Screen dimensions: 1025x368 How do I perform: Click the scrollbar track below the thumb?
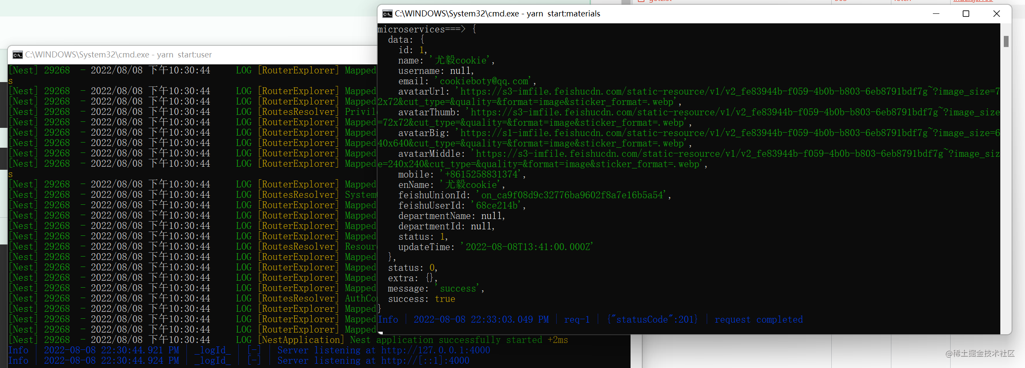(1006, 190)
